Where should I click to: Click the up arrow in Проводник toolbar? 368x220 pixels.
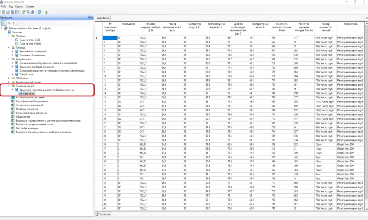pyautogui.click(x=10, y=23)
